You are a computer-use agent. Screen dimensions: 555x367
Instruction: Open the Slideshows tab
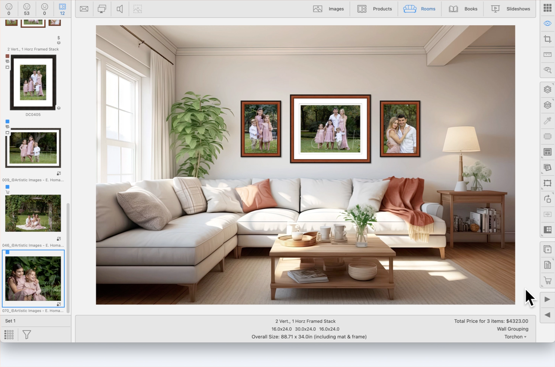coord(510,9)
